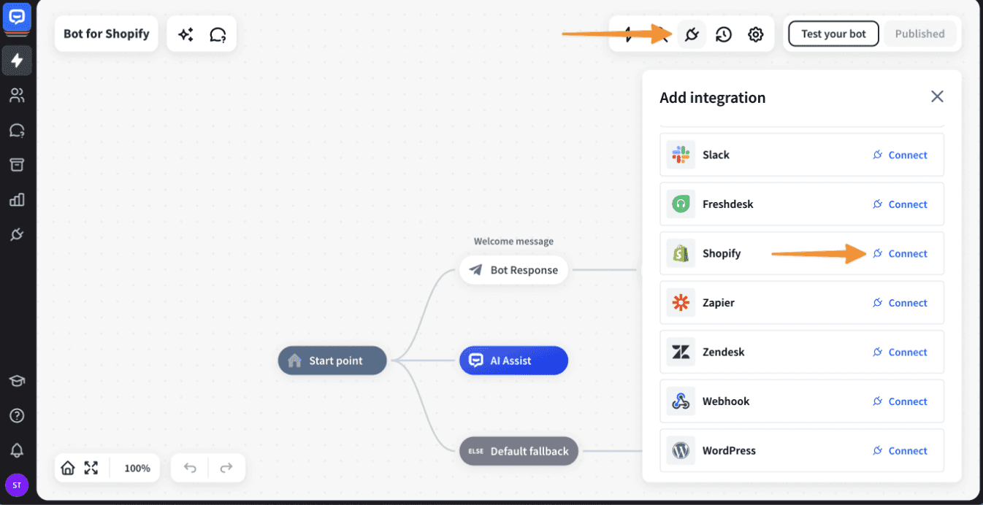Connect the Slack integration
This screenshot has height=505, width=983.
click(x=900, y=155)
